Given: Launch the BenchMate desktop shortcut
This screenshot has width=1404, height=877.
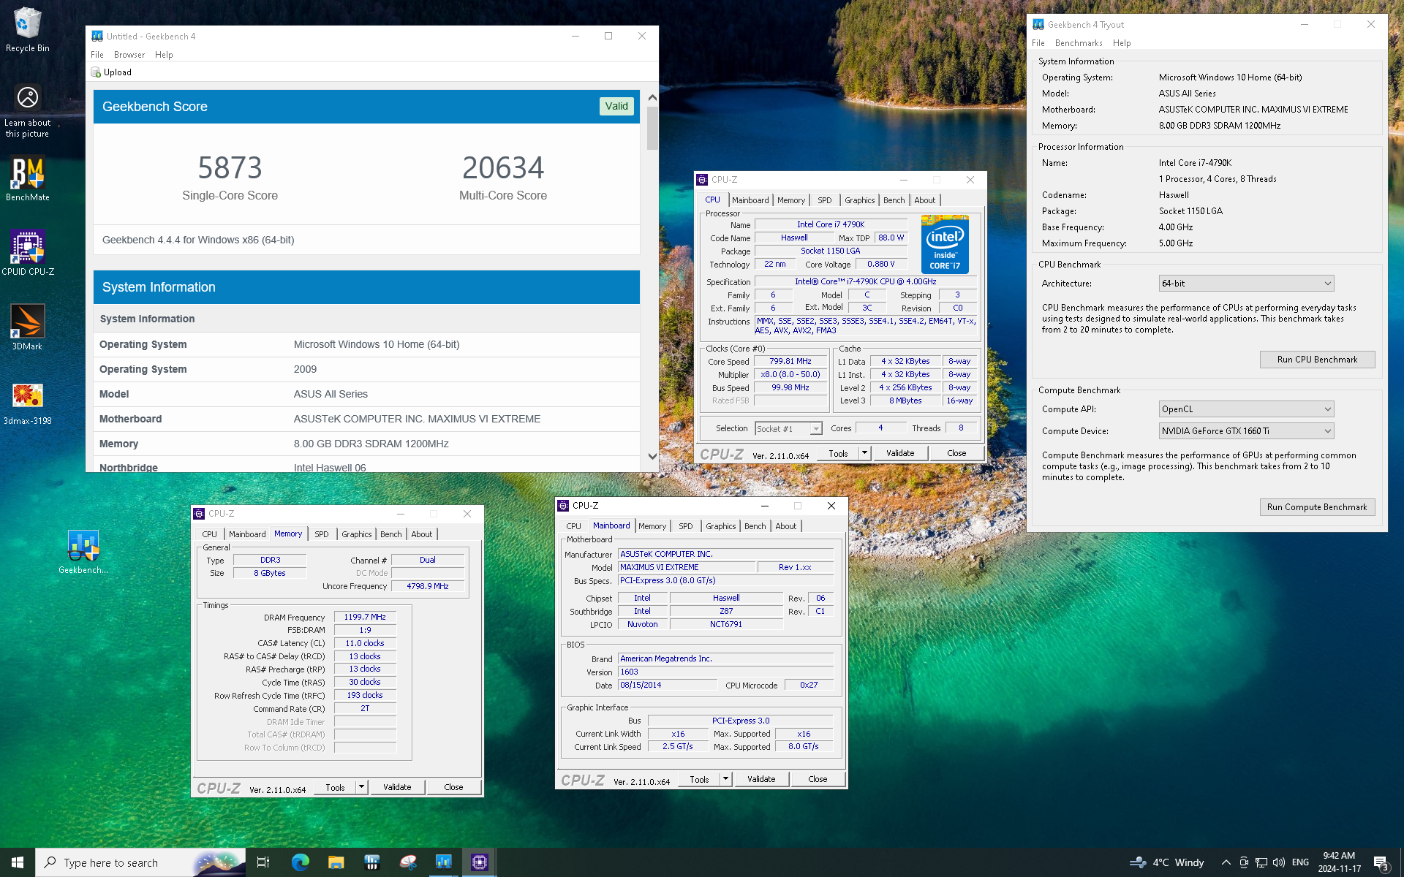Looking at the screenshot, I should 28,180.
